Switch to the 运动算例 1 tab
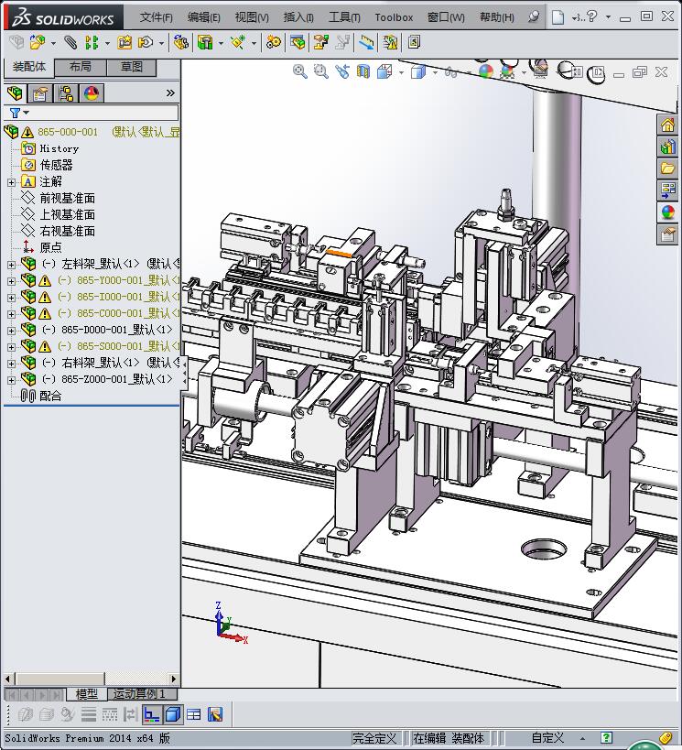This screenshot has height=750, width=682. coord(139,694)
